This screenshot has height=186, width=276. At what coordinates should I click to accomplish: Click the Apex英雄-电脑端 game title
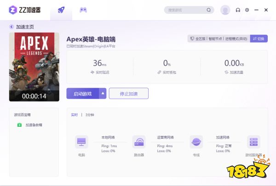(x=91, y=39)
